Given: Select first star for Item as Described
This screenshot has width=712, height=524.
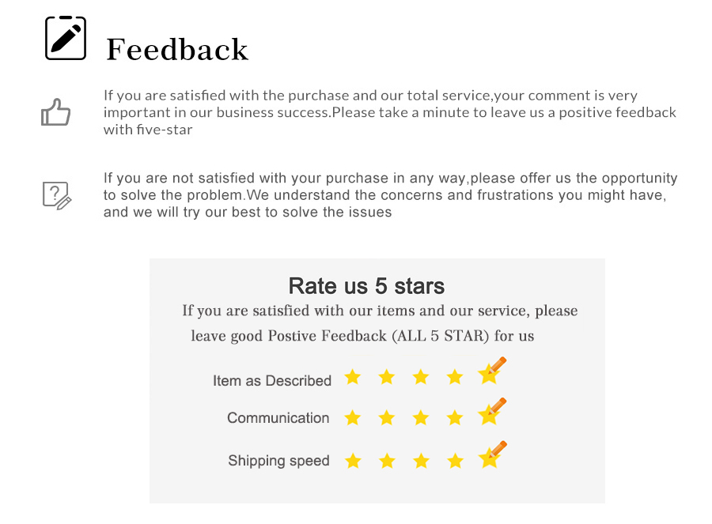Looking at the screenshot, I should pos(353,377).
